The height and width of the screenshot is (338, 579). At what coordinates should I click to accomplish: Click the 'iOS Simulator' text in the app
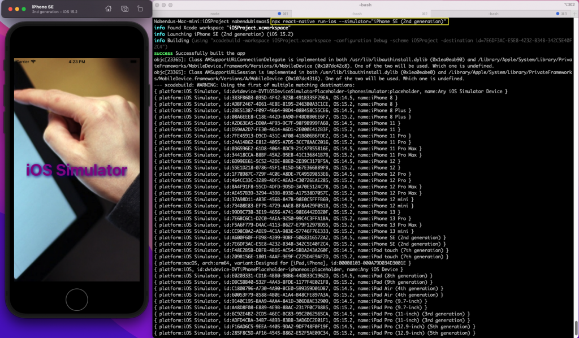pos(76,170)
